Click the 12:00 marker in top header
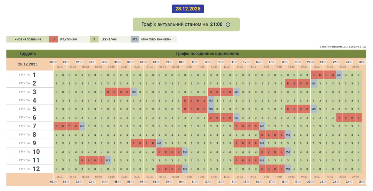 (x=207, y=62)
